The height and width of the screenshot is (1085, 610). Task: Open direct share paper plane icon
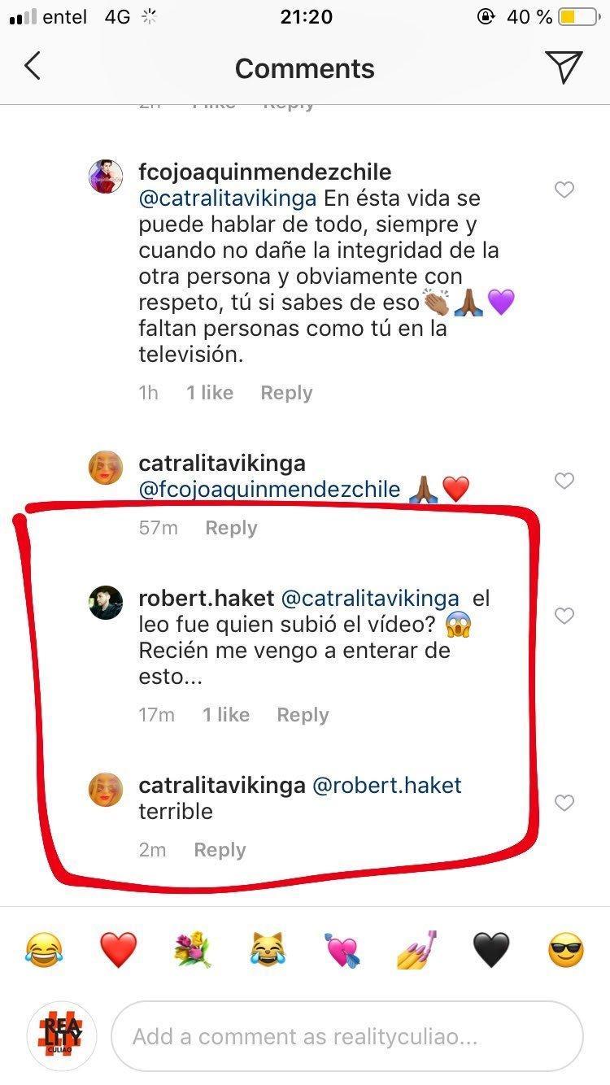[564, 67]
